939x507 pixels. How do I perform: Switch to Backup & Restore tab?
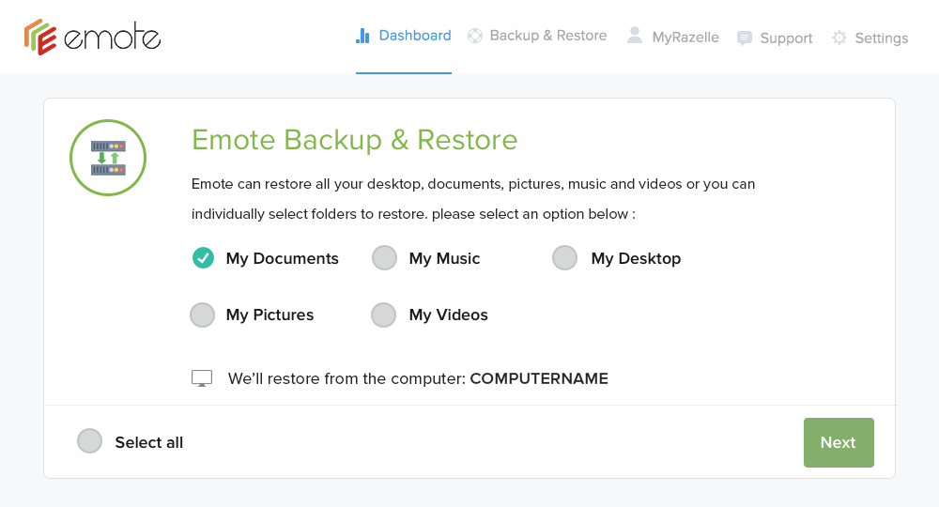(537, 36)
